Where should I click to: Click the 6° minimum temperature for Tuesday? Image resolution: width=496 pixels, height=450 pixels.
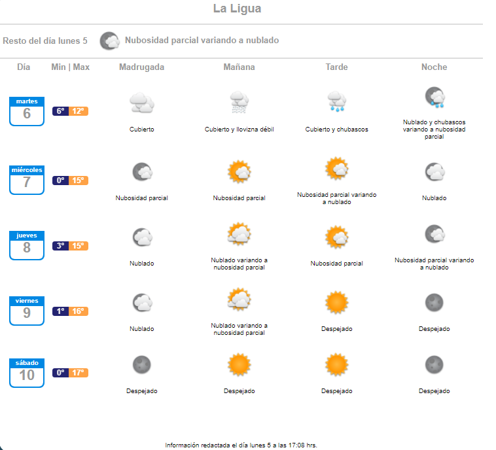click(x=60, y=111)
